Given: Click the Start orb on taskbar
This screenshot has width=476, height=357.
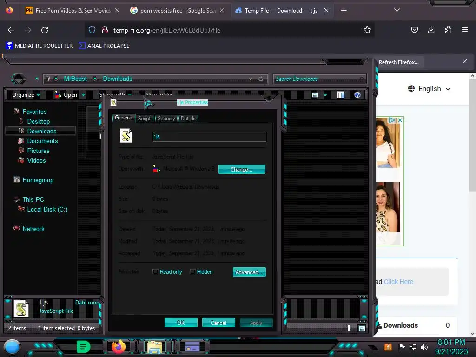Looking at the screenshot, I should point(12,347).
